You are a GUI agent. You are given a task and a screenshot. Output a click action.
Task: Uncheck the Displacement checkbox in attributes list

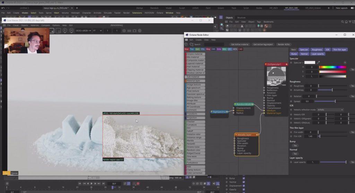[244, 186]
